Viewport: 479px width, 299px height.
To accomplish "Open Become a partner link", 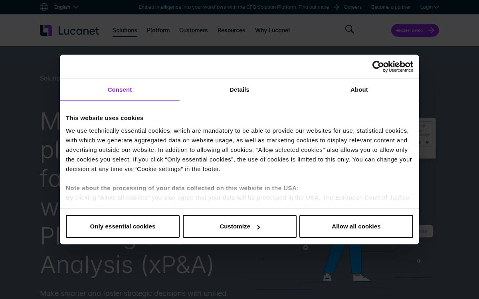I will coord(391,7).
